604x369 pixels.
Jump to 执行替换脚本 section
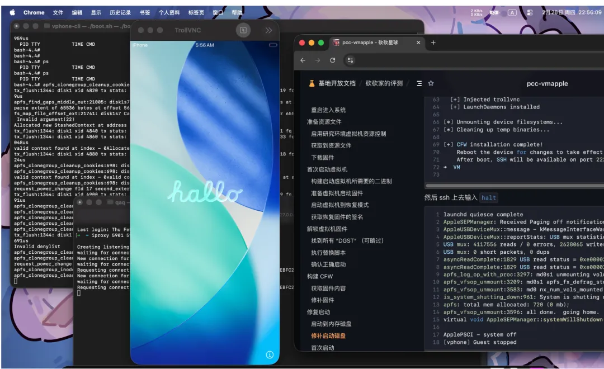click(328, 253)
